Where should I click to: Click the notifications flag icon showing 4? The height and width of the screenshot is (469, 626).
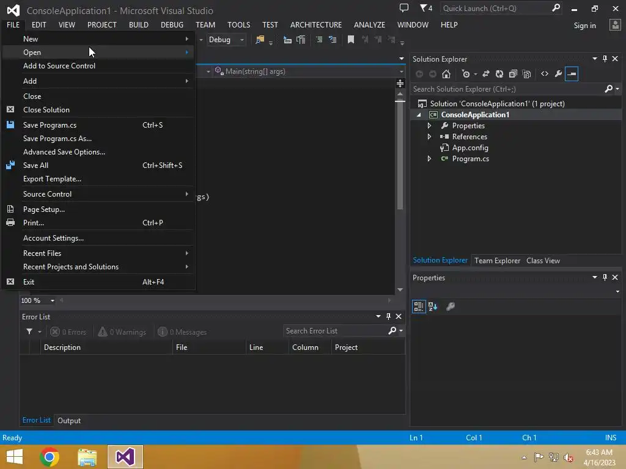point(426,8)
